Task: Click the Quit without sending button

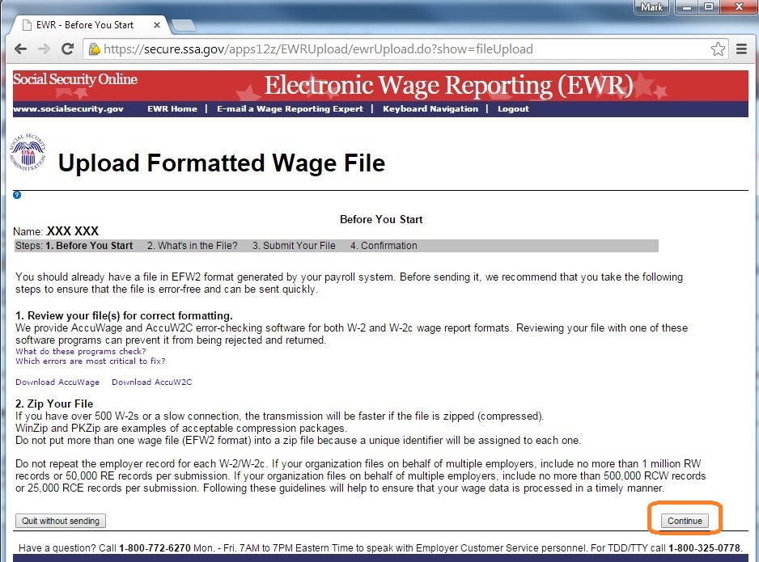Action: coord(61,521)
